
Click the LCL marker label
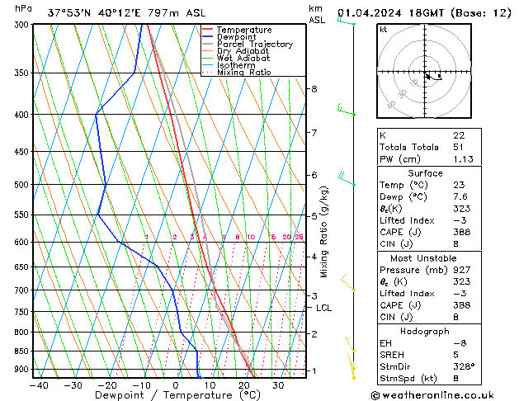(323, 308)
